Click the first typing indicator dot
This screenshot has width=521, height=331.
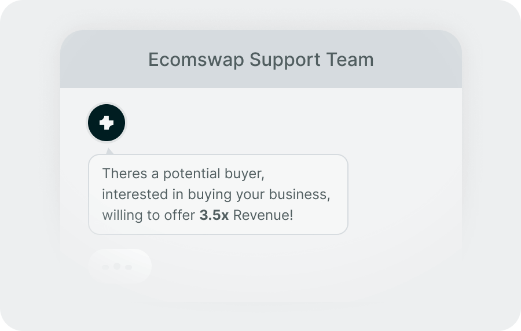click(x=105, y=267)
